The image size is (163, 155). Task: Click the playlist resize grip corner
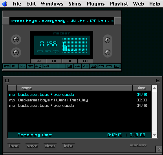tap(159, 149)
